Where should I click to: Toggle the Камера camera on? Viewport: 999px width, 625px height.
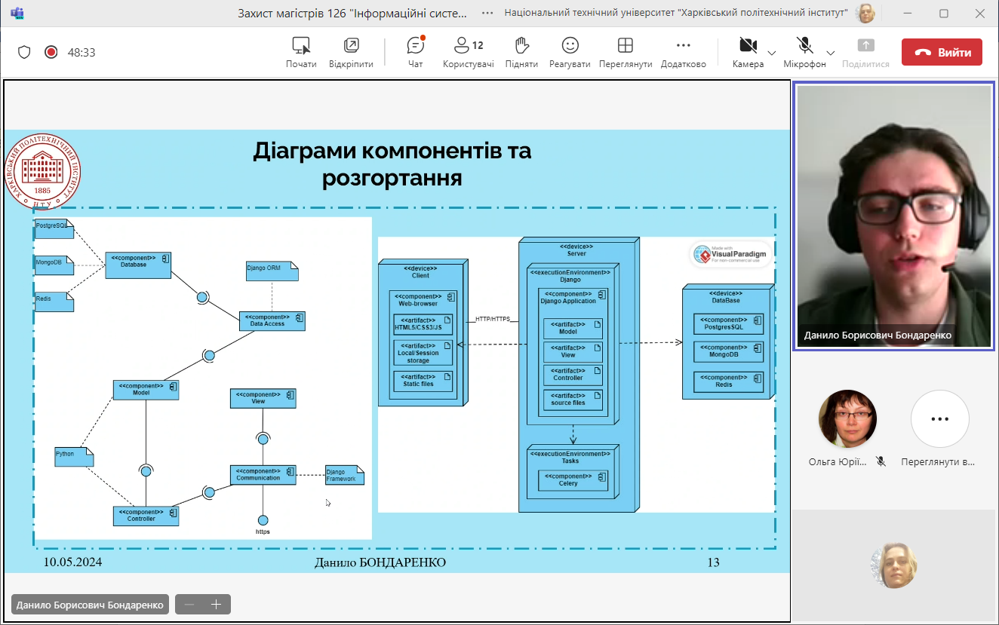[x=748, y=51]
